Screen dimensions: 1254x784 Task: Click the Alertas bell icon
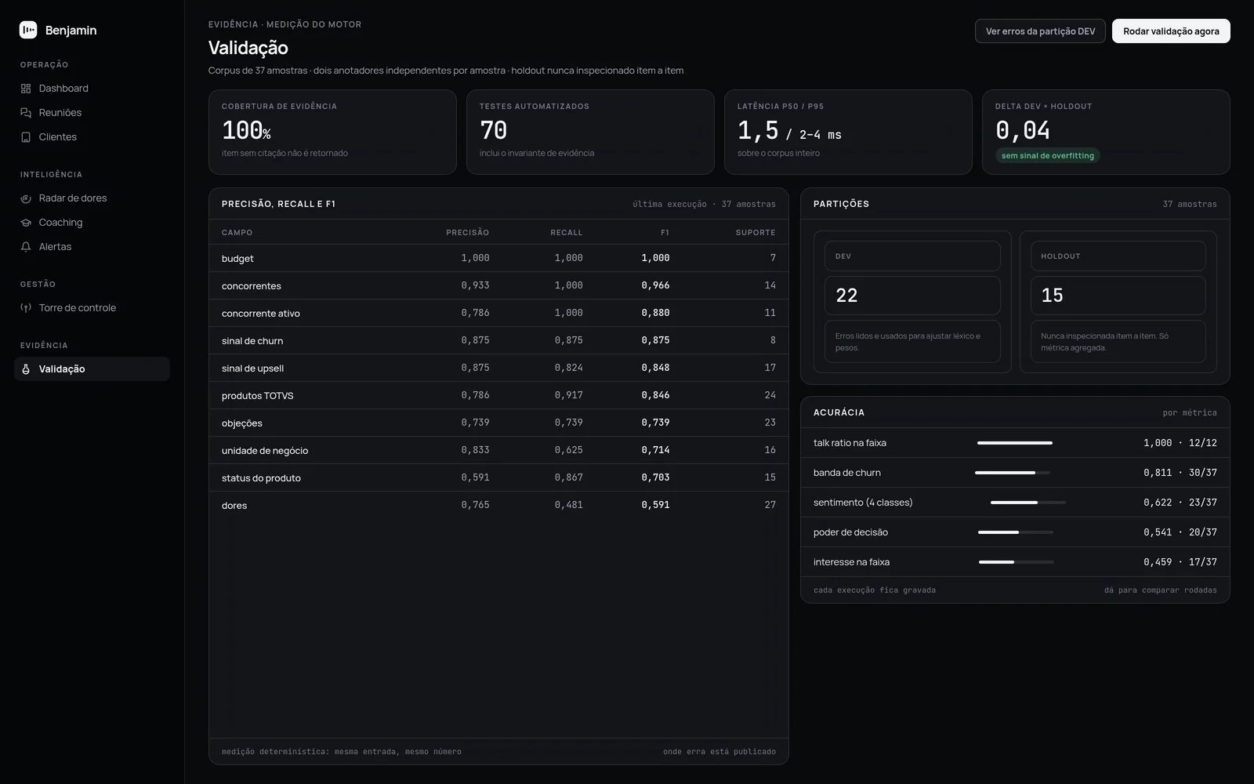(x=26, y=247)
